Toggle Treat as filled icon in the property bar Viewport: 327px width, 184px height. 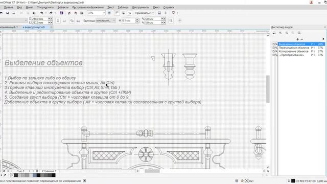pos(171,20)
